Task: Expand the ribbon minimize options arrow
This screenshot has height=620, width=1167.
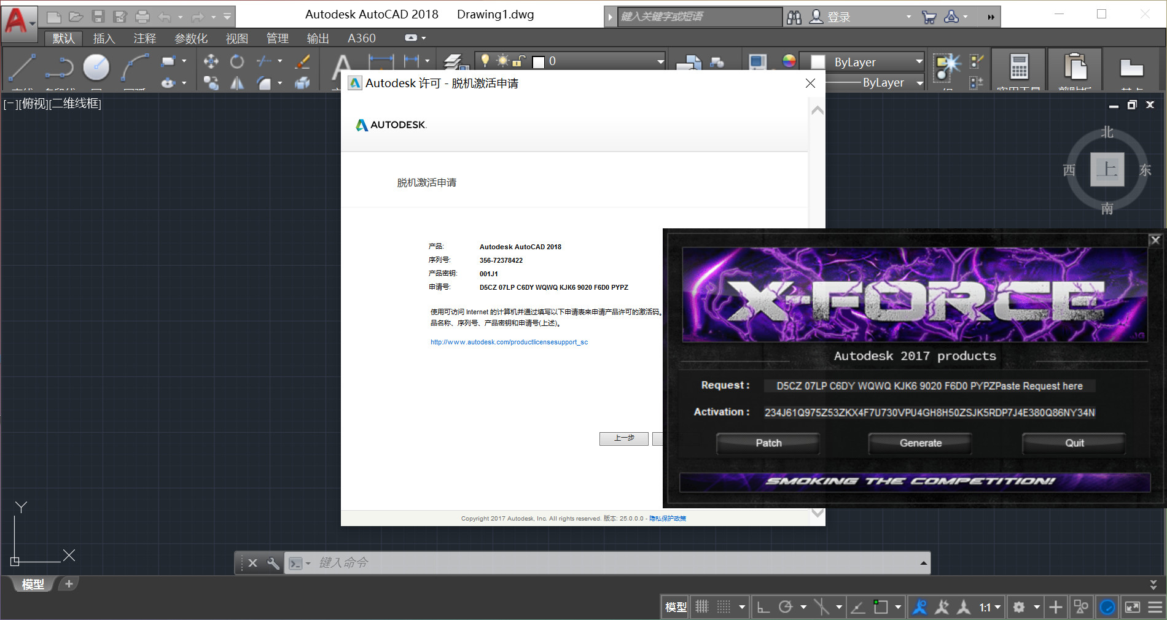Action: click(424, 38)
